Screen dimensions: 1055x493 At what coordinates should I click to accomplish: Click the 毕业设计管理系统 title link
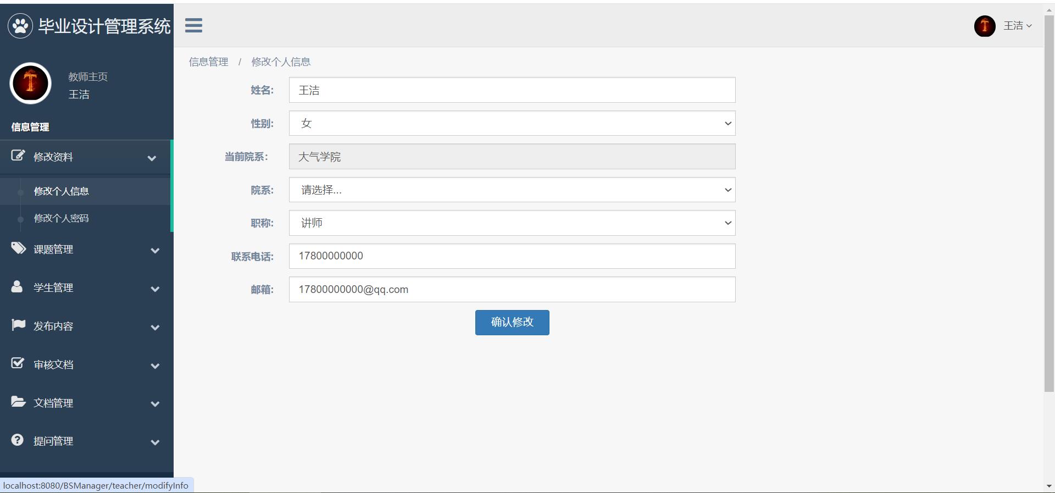(x=104, y=26)
